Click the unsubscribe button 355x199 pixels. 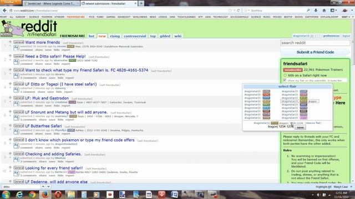coord(293,70)
